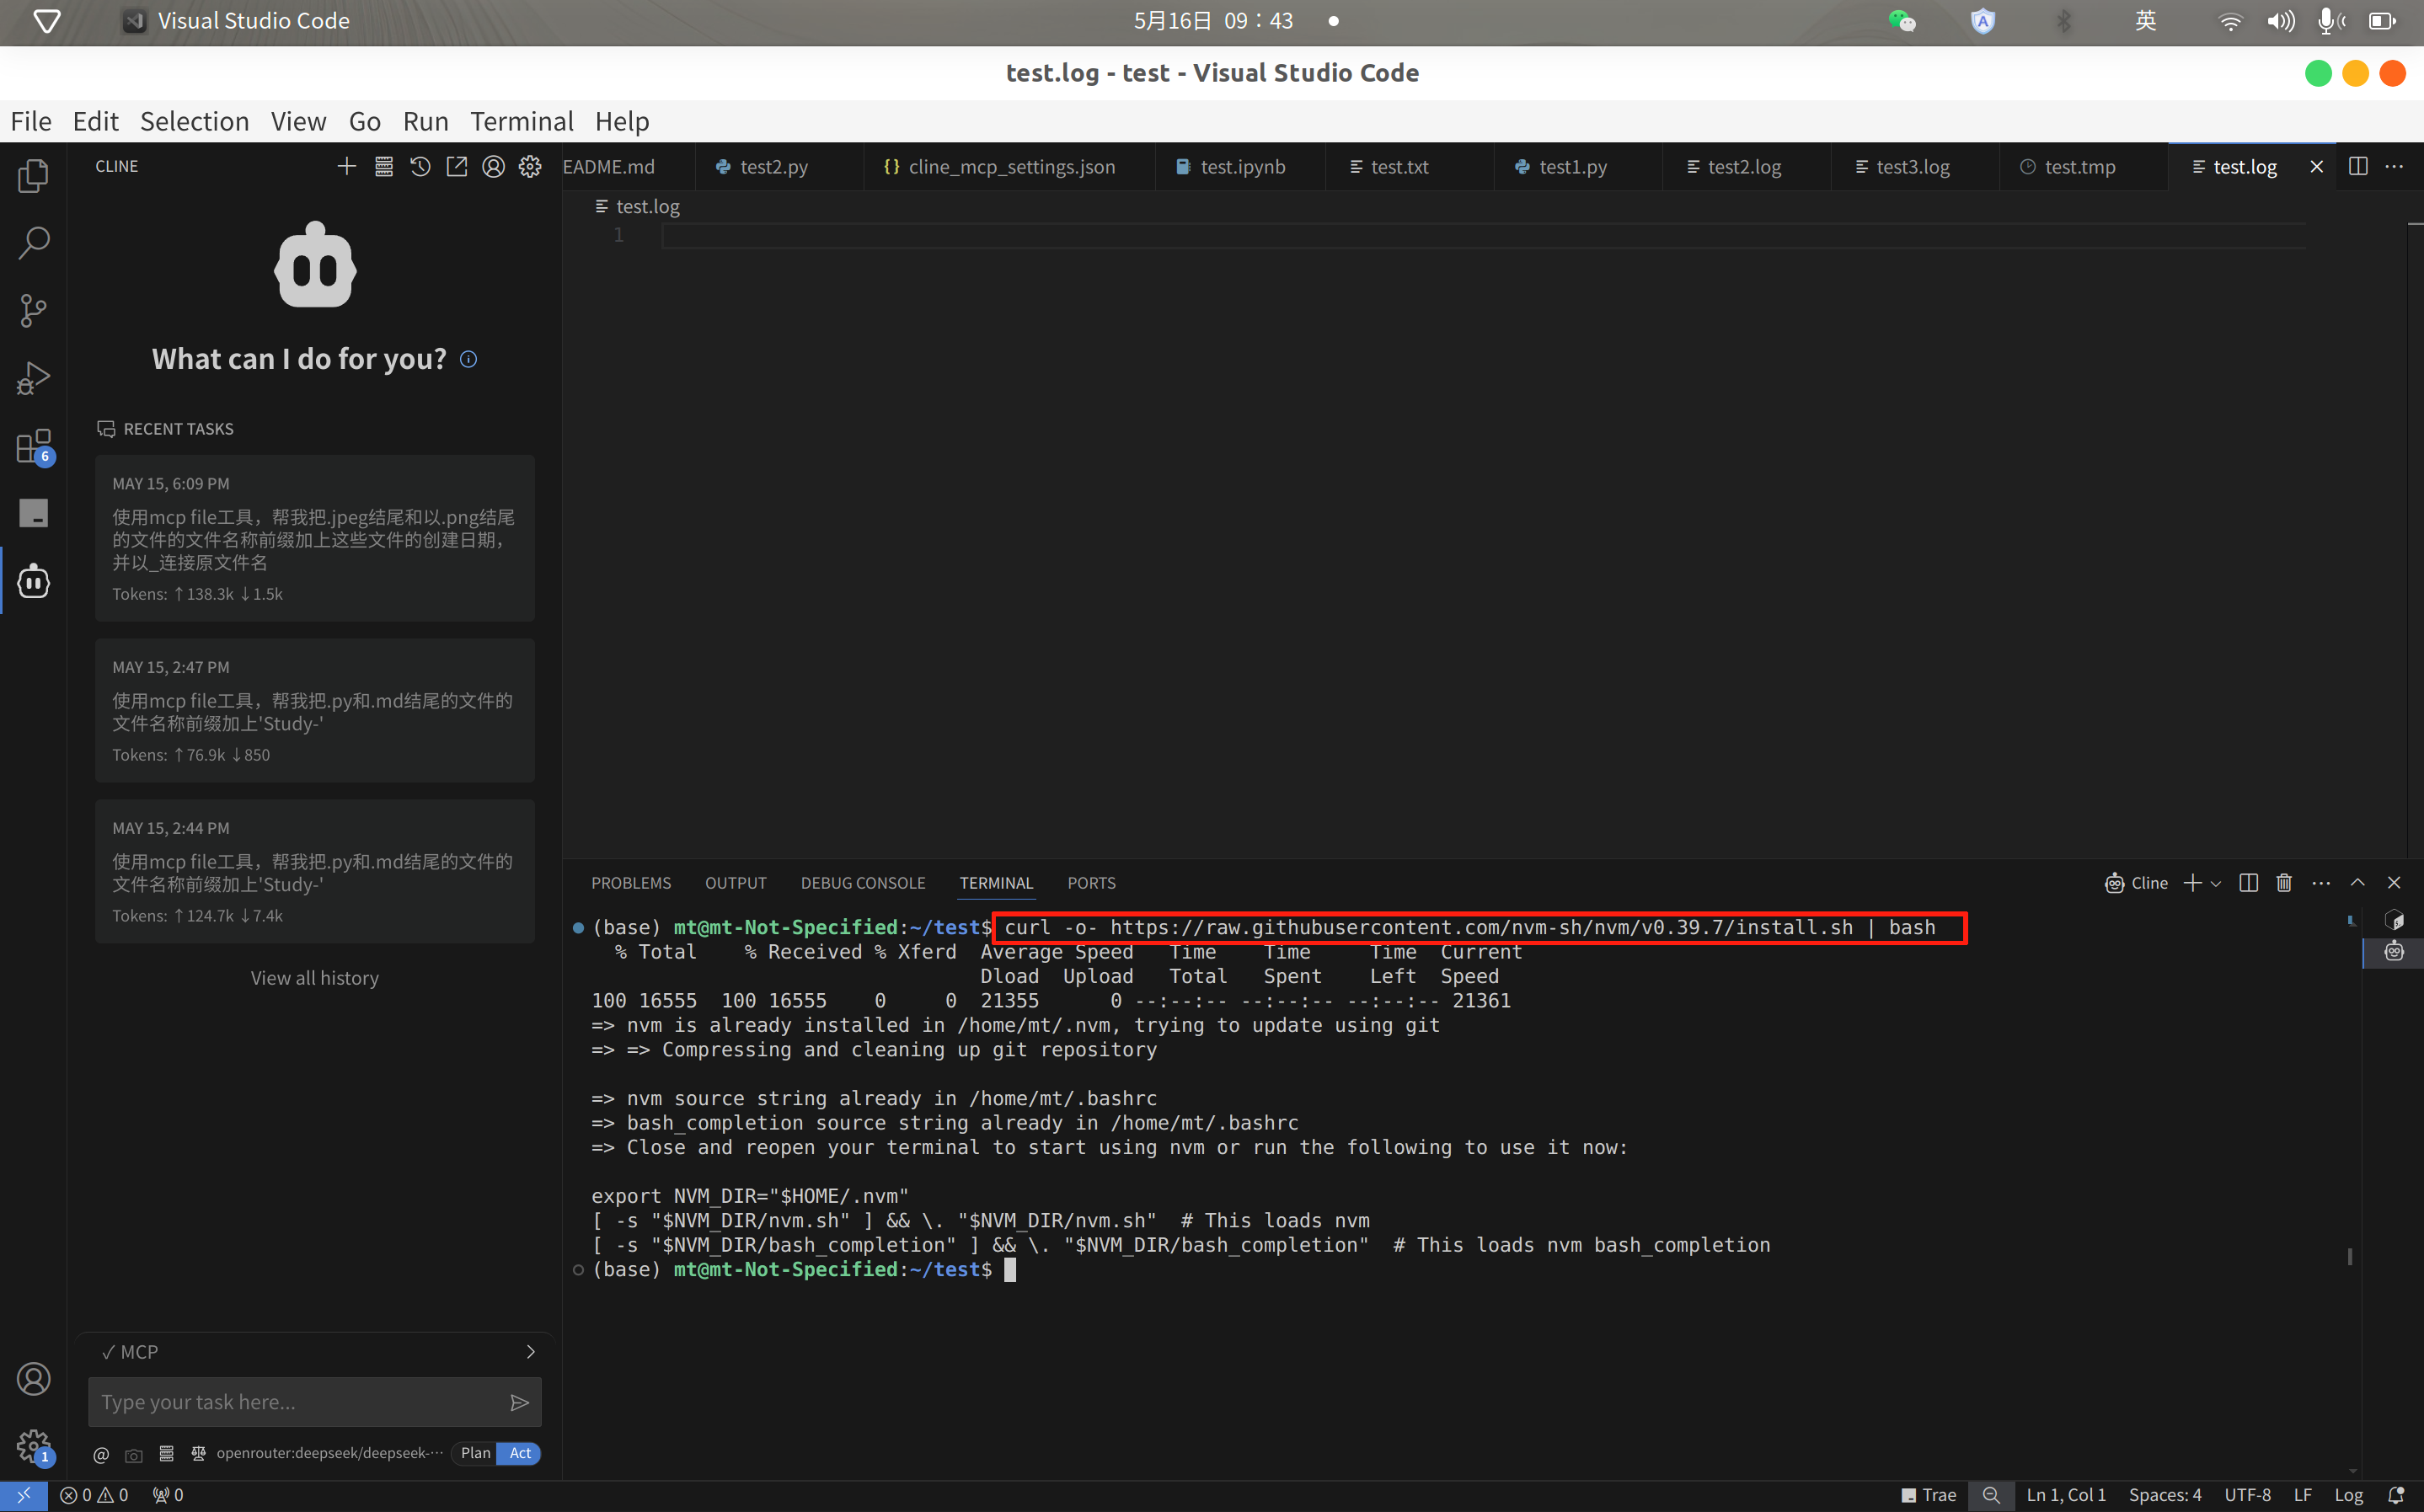Image resolution: width=2424 pixels, height=1512 pixels.
Task: Open Extensions view with badge 6
Action: 33,446
